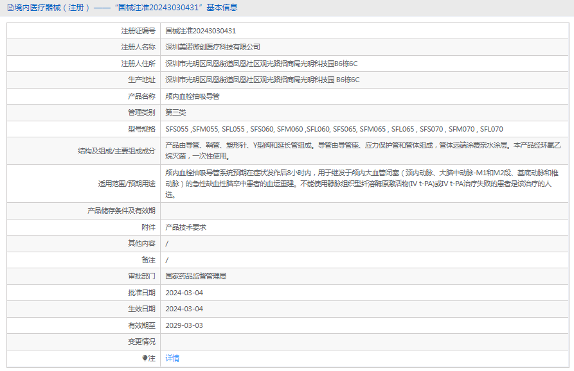Image resolution: width=574 pixels, height=371 pixels.
Task: Select approving department 国家药品监督管理局
Action: point(196,277)
